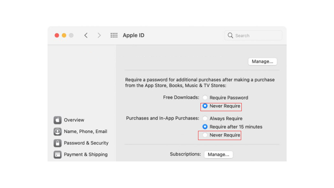334x188 pixels.
Task: Open the Overview section
Action: point(74,120)
